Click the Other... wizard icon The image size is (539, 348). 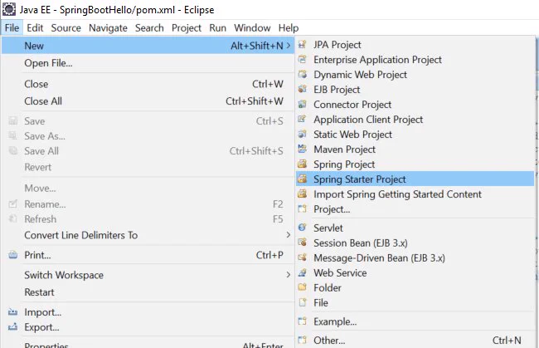click(302, 340)
